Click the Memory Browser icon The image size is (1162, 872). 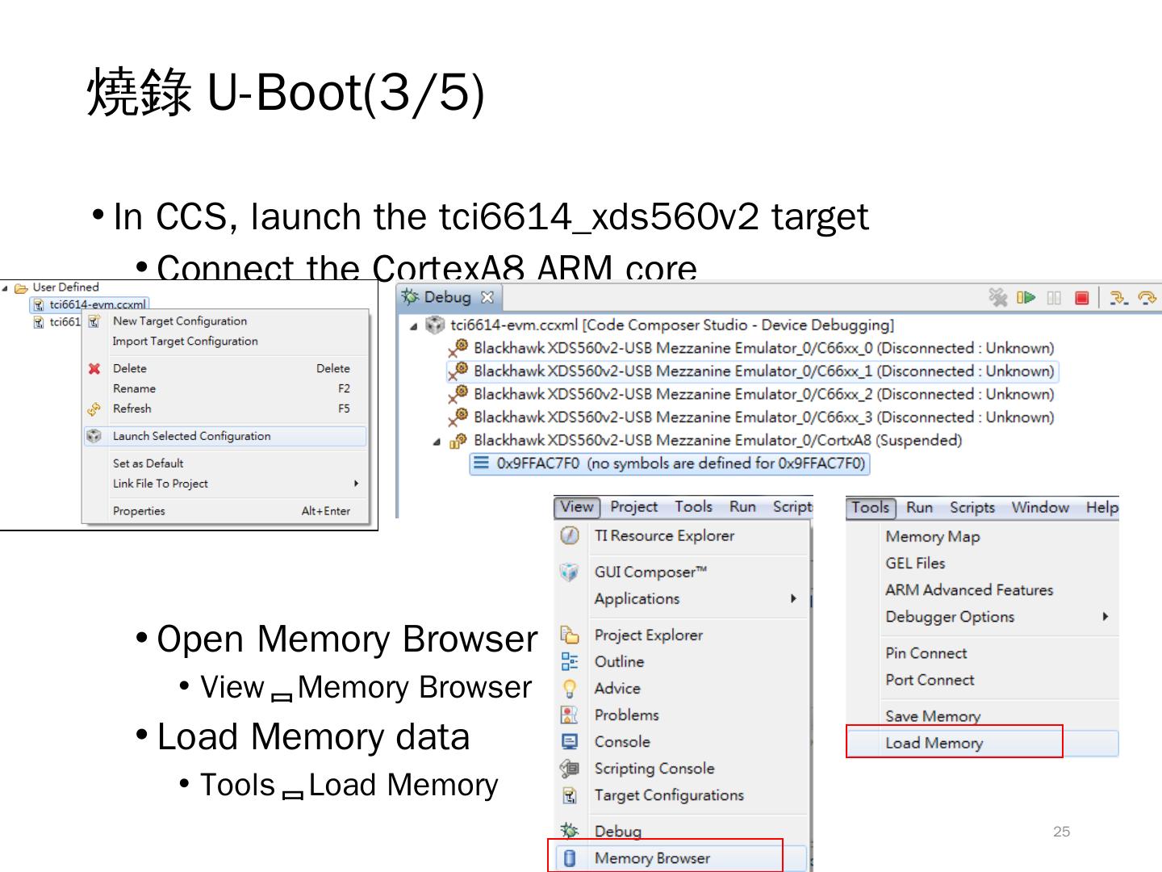click(x=570, y=858)
